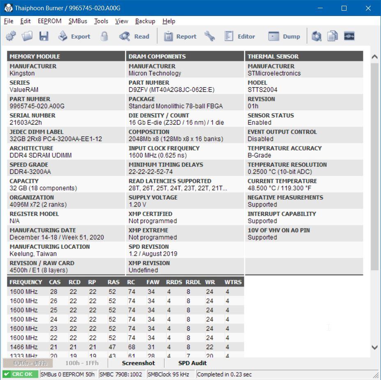
Task: Open the Edit menu
Action: tap(25, 21)
